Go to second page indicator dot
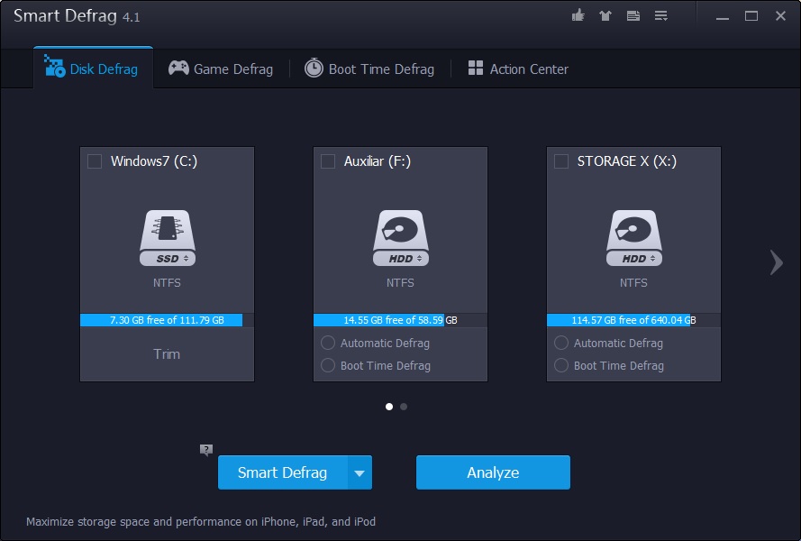Screen dimensions: 801x541 (x=404, y=407)
